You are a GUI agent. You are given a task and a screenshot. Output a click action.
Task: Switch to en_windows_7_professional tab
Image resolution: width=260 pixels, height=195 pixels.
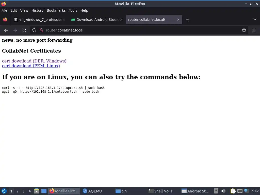39,20
